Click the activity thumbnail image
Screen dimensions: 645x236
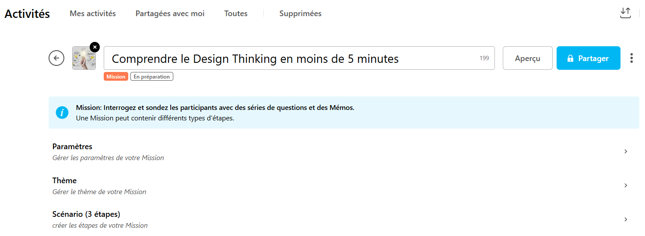pyautogui.click(x=83, y=59)
